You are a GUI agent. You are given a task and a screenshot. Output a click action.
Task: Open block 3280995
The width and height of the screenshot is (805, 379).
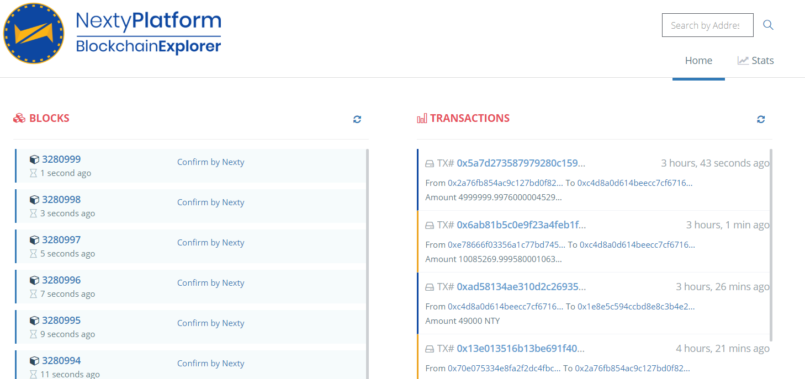pos(61,321)
